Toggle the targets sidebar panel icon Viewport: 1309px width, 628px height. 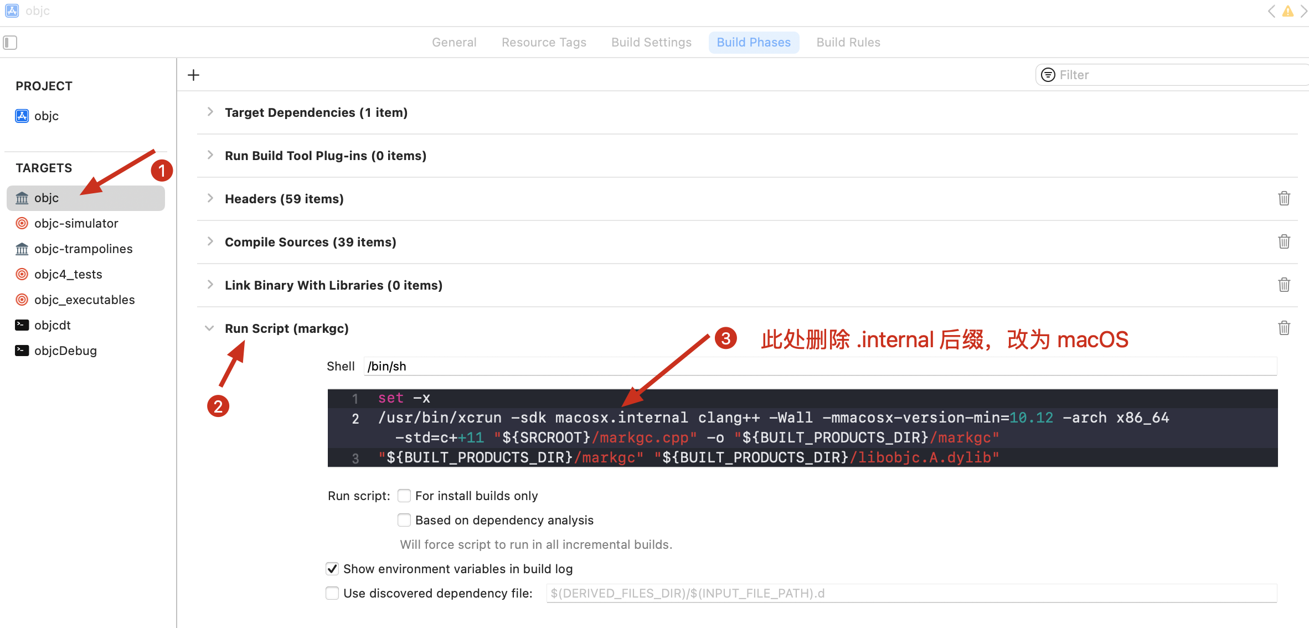[10, 43]
